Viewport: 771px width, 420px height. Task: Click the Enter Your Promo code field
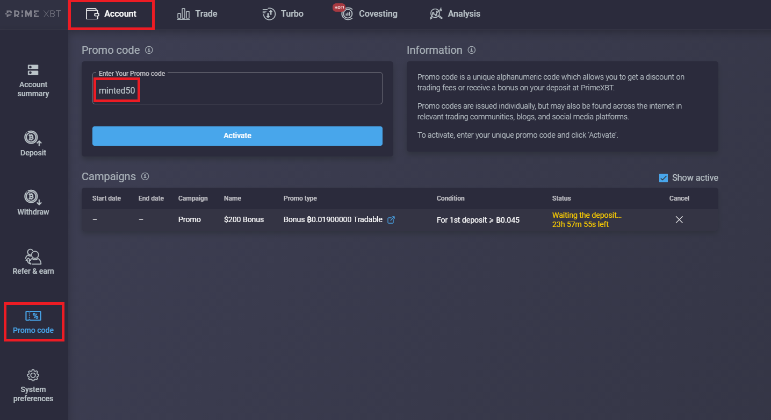[x=237, y=88]
